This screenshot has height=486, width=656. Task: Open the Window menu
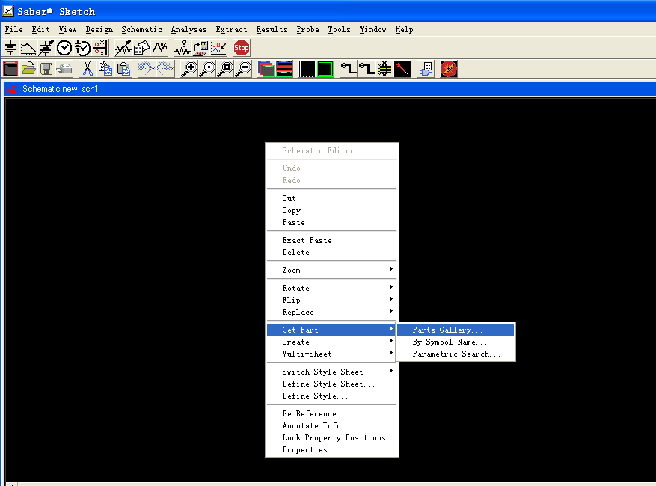pyautogui.click(x=373, y=30)
